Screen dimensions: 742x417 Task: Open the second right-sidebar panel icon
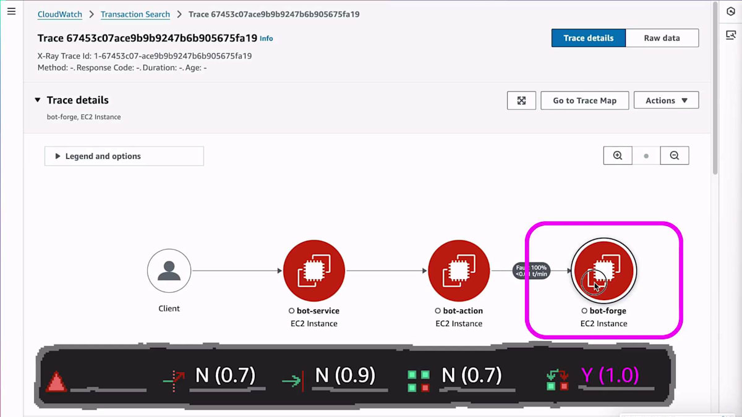click(731, 35)
